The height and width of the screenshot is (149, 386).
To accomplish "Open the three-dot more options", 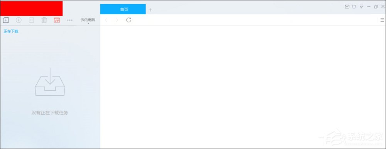I will point(70,20).
